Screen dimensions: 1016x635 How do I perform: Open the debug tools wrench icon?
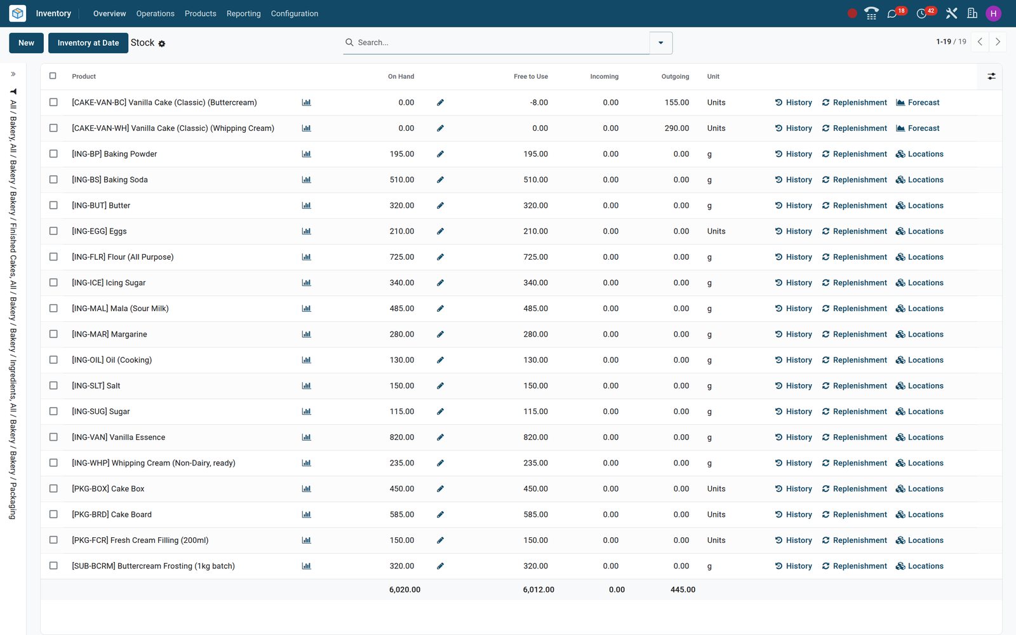951,13
